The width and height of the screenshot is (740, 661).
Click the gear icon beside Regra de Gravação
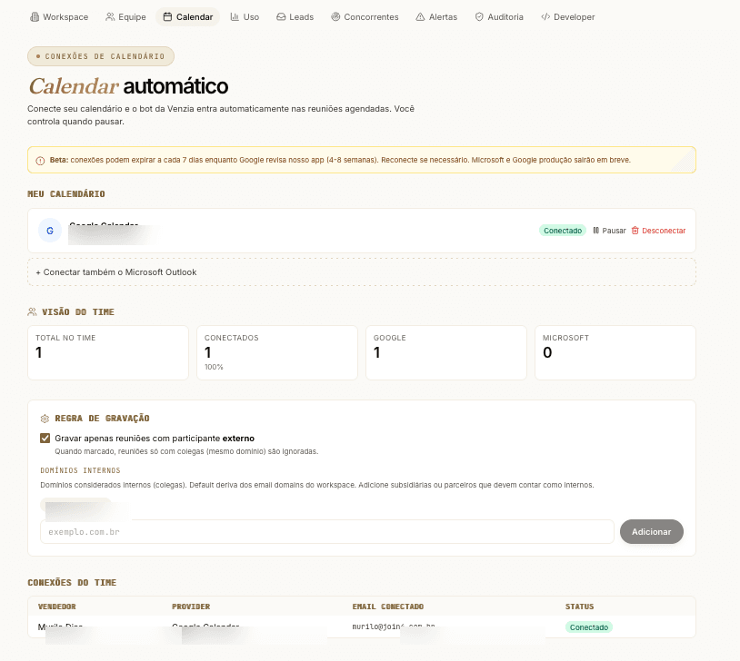tap(45, 419)
